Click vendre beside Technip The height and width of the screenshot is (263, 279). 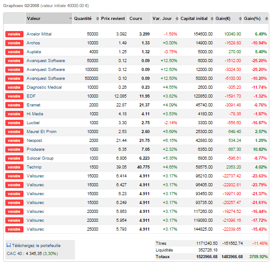tap(14, 167)
